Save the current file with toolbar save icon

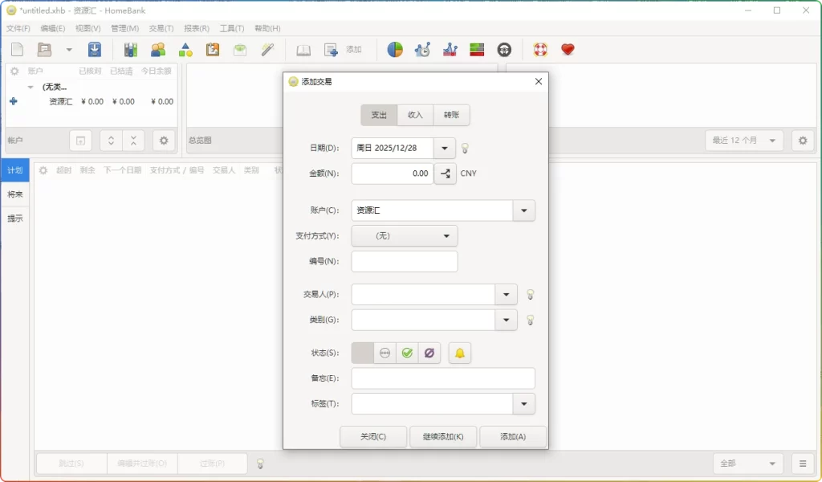tap(95, 49)
